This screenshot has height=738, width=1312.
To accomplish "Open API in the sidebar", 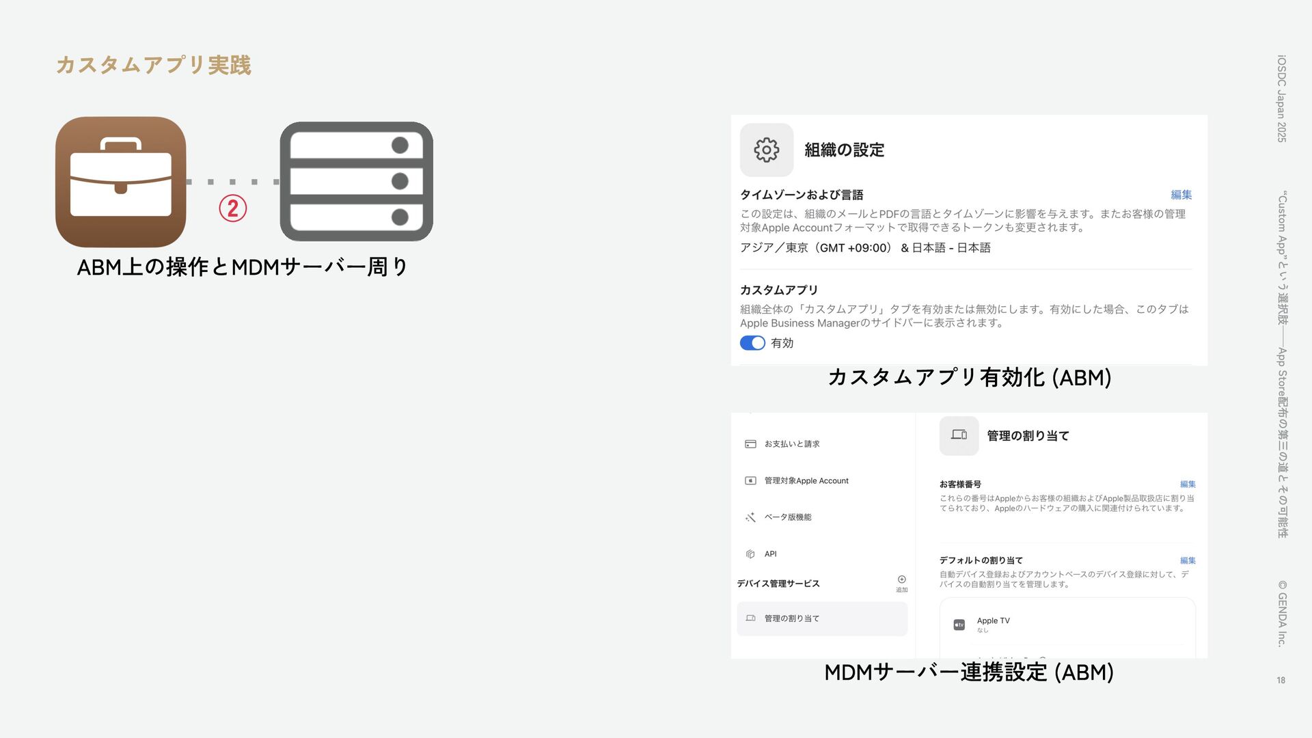I will pos(770,554).
